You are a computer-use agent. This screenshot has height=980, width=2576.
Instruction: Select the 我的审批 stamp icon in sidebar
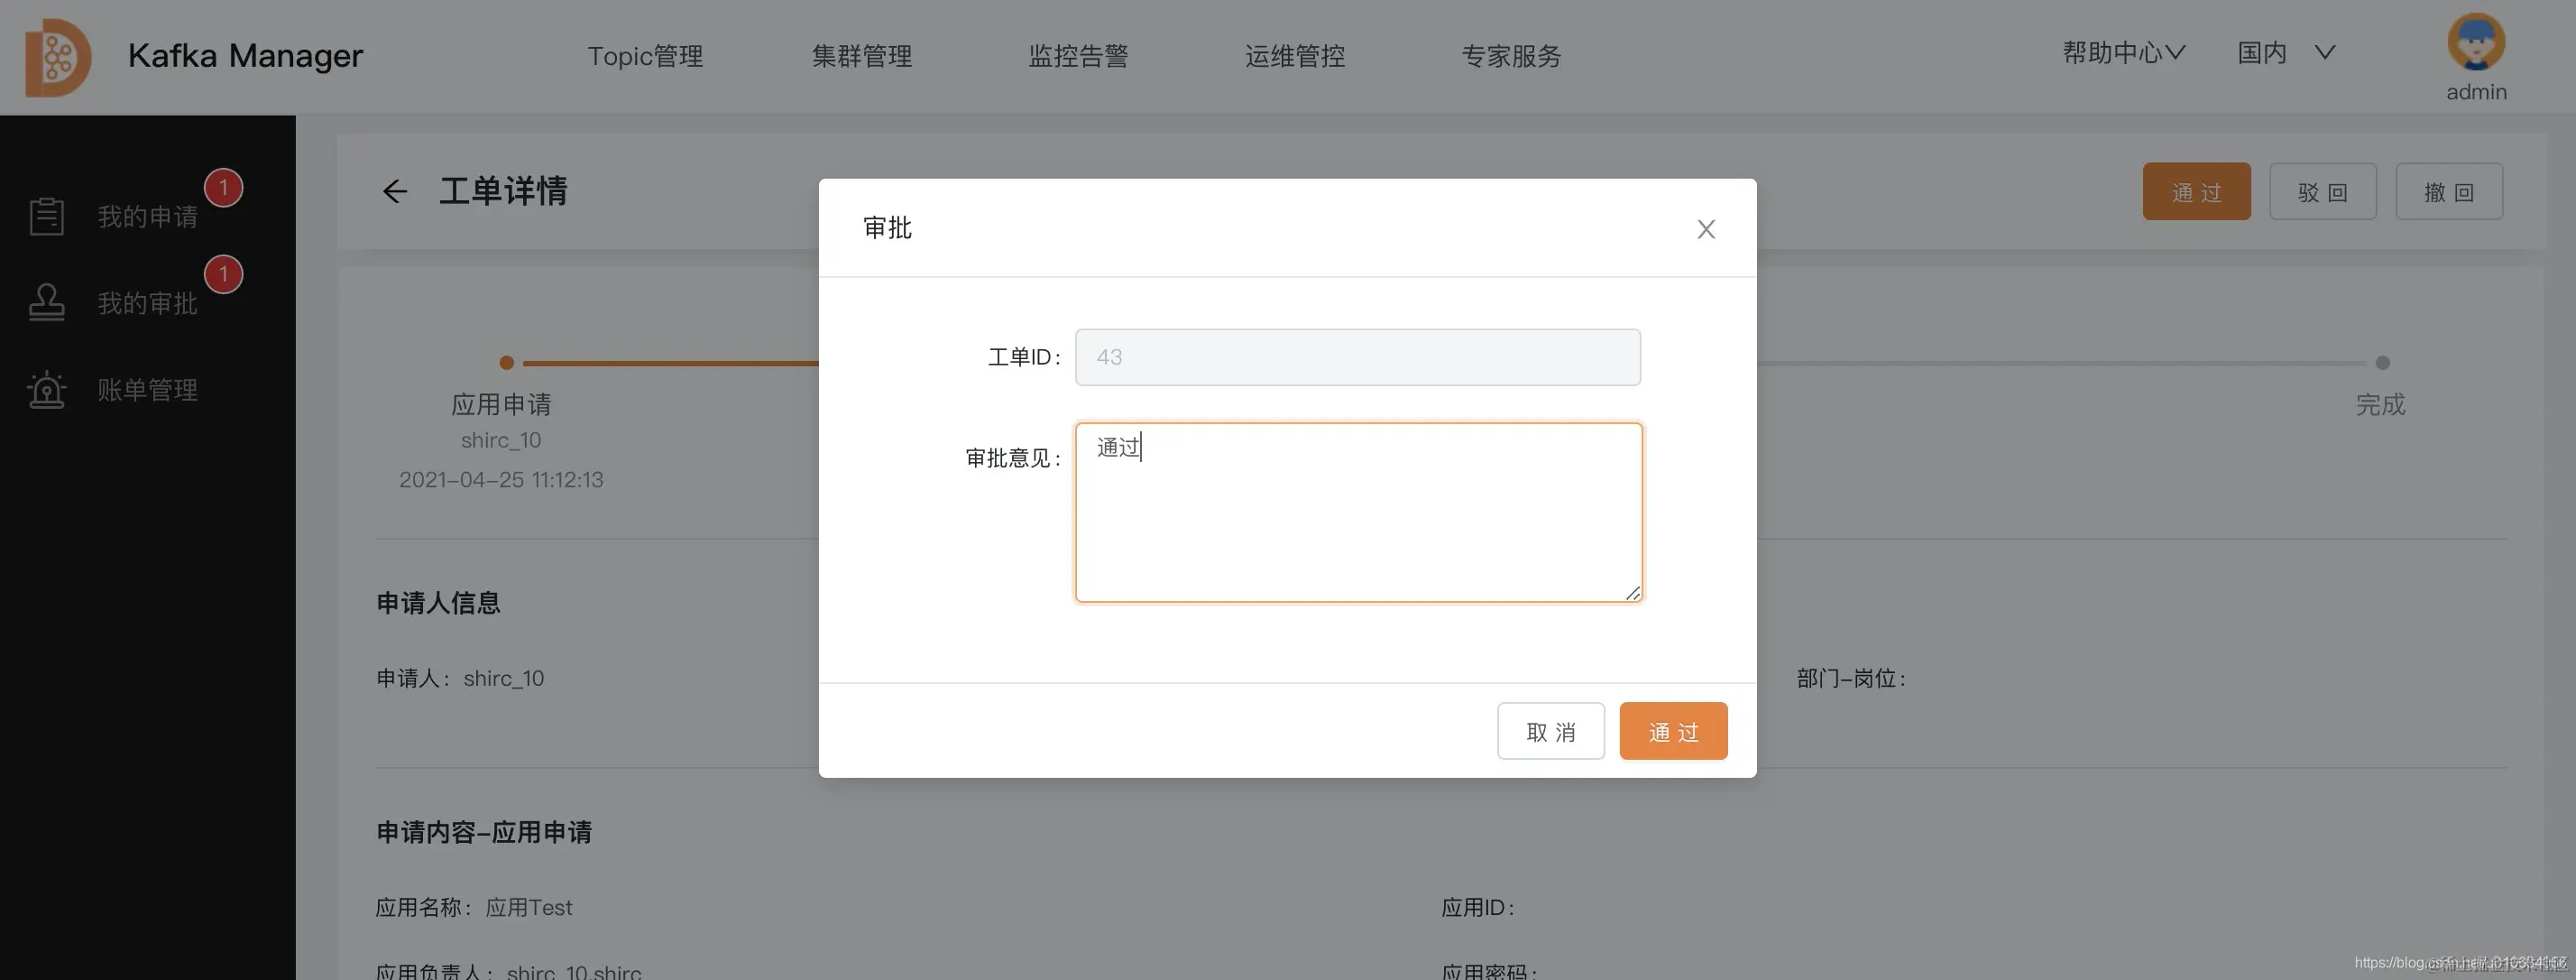tap(46, 301)
